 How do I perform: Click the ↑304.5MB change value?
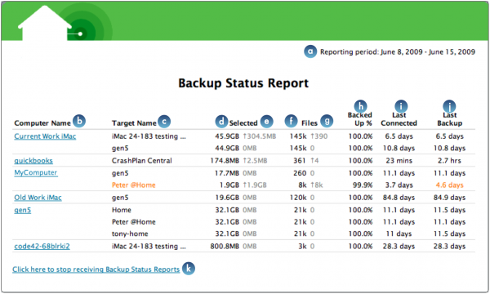[260, 136]
